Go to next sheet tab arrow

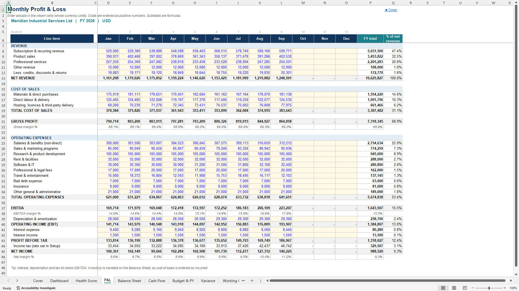tap(17, 281)
